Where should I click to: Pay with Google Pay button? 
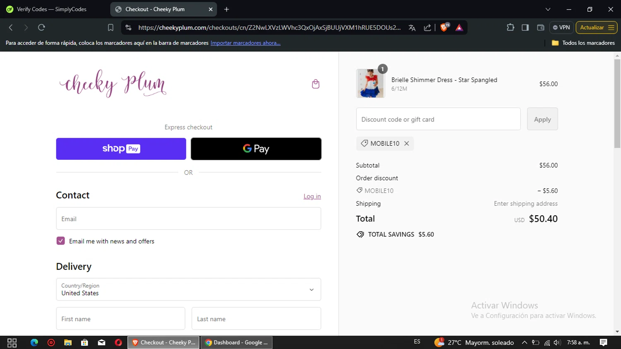[256, 149]
